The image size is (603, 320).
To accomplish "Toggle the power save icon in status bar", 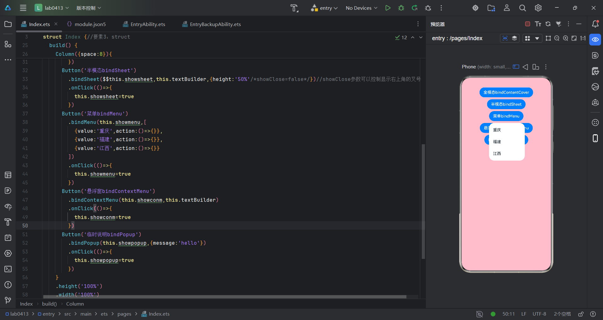I will pyautogui.click(x=480, y=314).
